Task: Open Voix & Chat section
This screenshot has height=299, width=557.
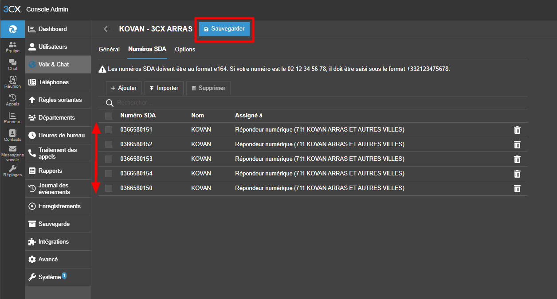Action: tap(58, 65)
